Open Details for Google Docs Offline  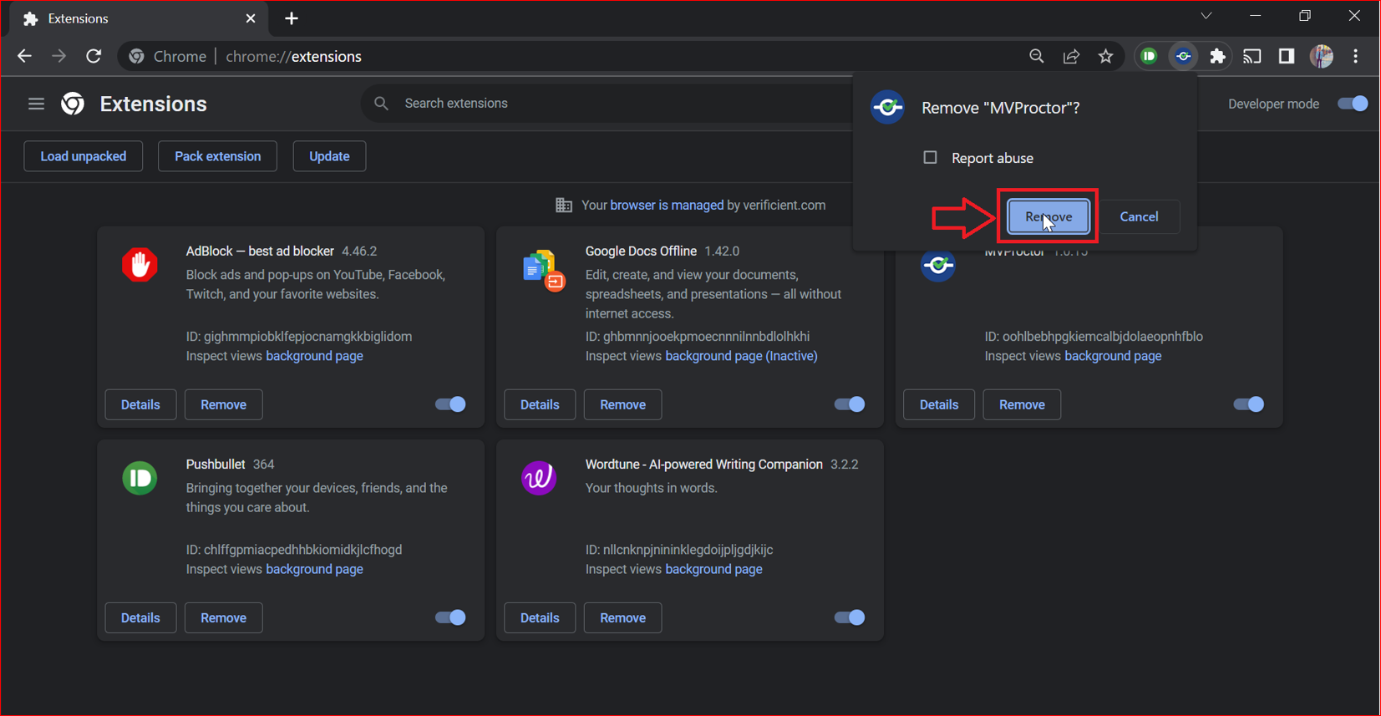coord(540,404)
